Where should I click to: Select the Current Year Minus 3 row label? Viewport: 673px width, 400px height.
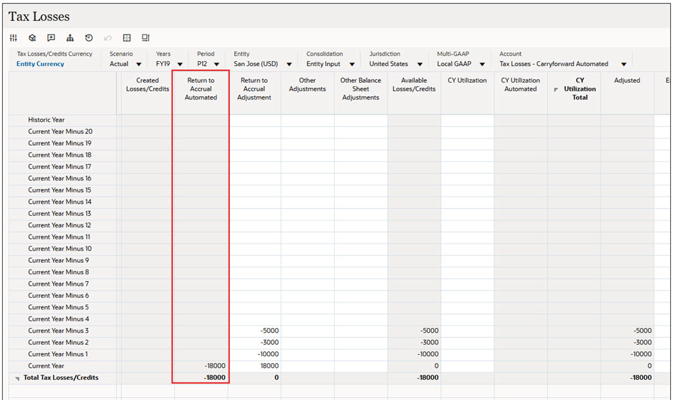[58, 331]
